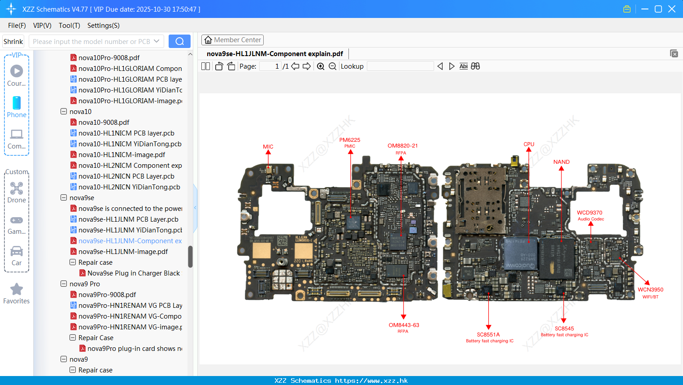Open the File(F) menu

pos(17,26)
